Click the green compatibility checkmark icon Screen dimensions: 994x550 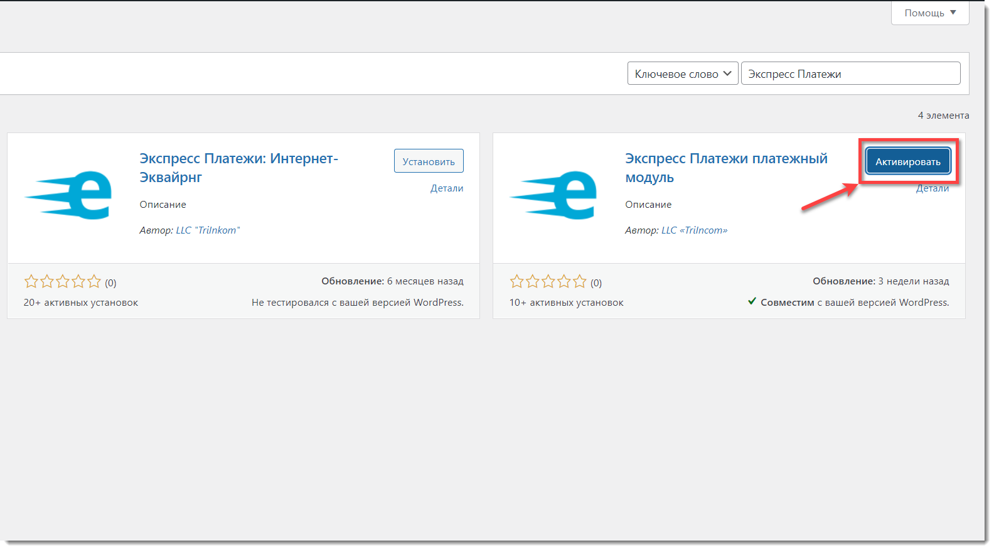pos(752,301)
